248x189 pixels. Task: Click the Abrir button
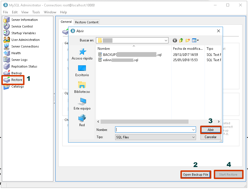[x=210, y=130]
